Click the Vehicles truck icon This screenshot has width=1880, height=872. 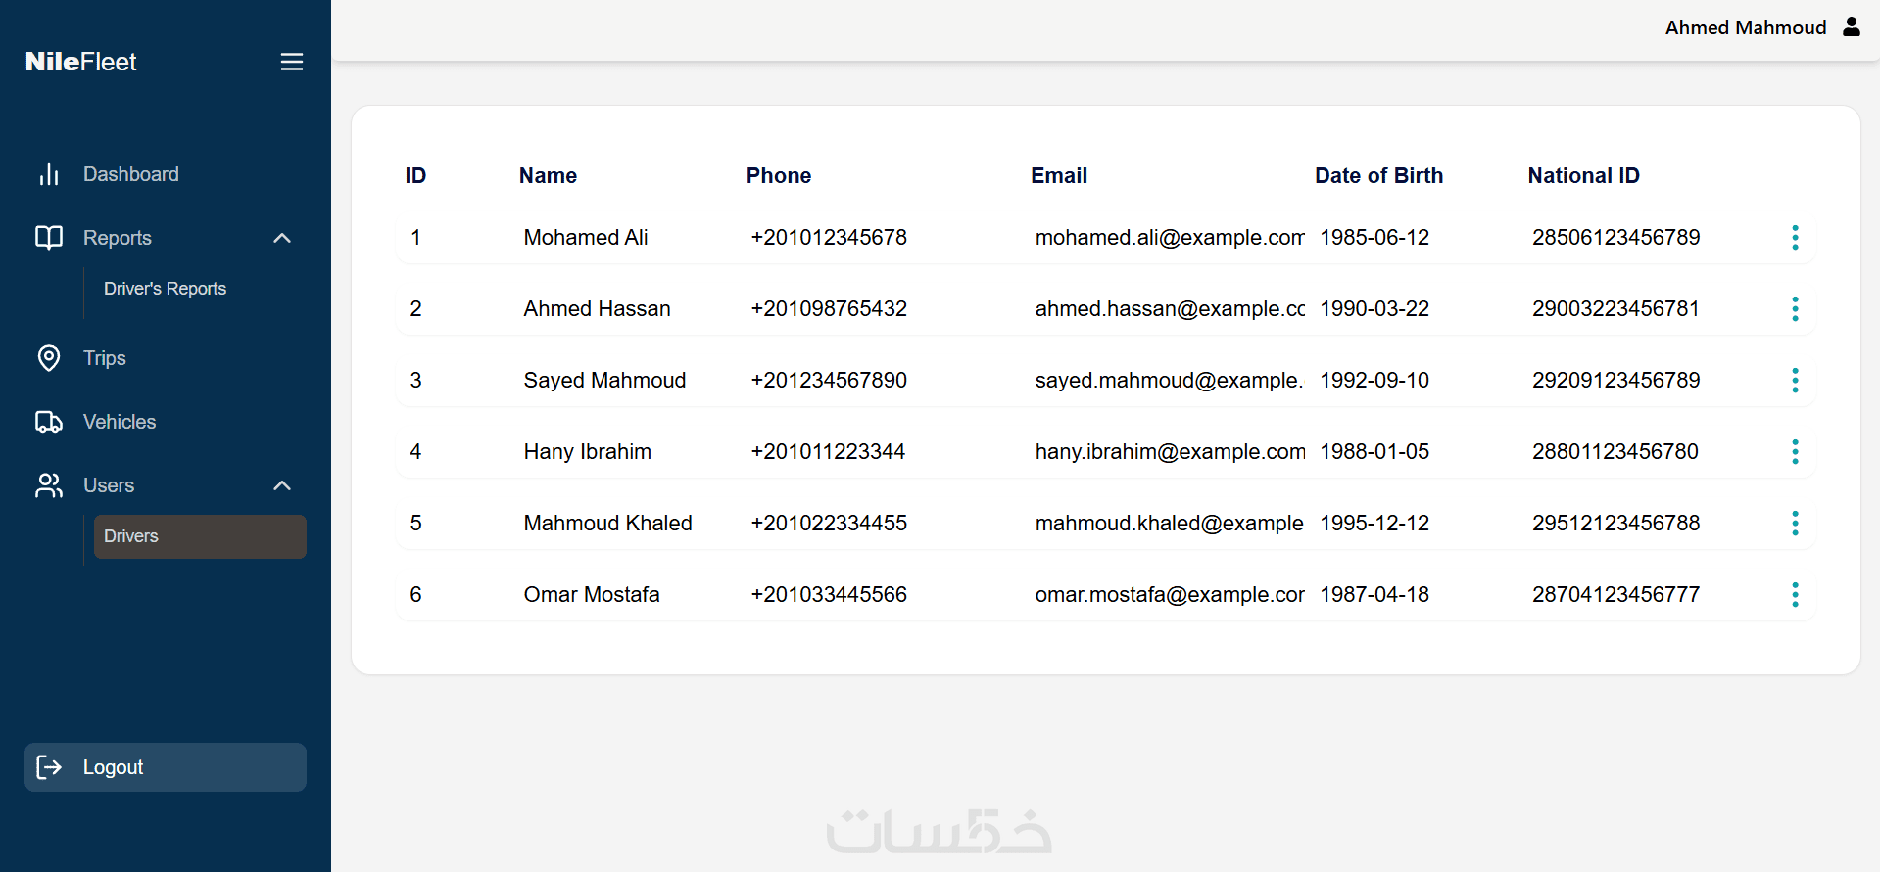49,422
